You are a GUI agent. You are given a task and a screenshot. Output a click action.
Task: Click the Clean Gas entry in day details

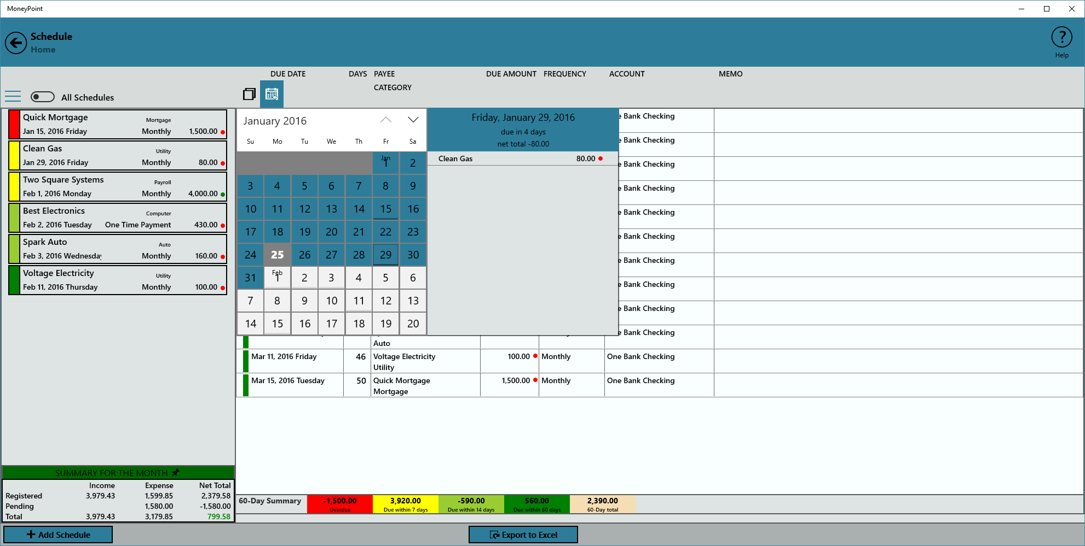[x=523, y=158]
